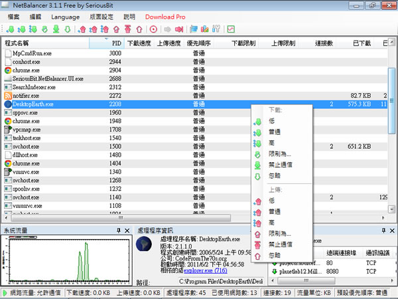Viewport: 398px width, 299px height.
Task: Click the limit download toolbar icon
Action: point(44,29)
